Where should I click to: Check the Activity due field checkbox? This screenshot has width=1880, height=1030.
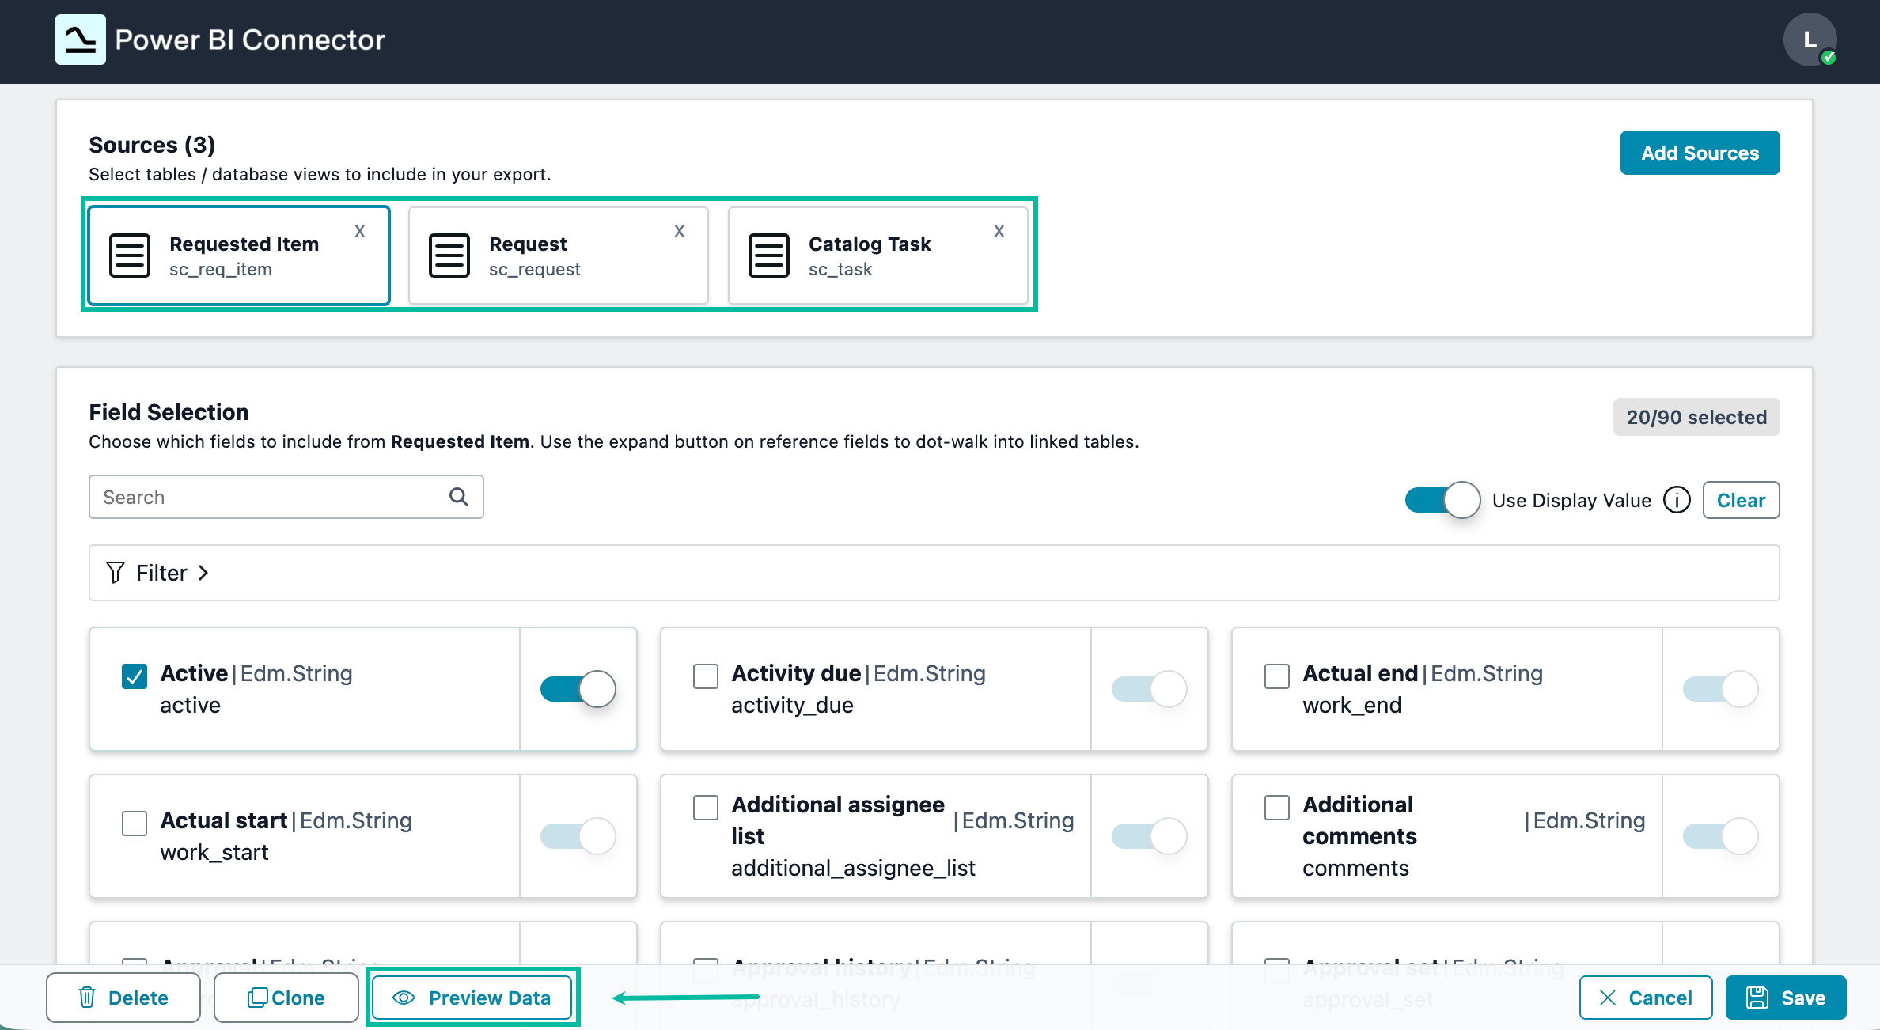pyautogui.click(x=706, y=676)
